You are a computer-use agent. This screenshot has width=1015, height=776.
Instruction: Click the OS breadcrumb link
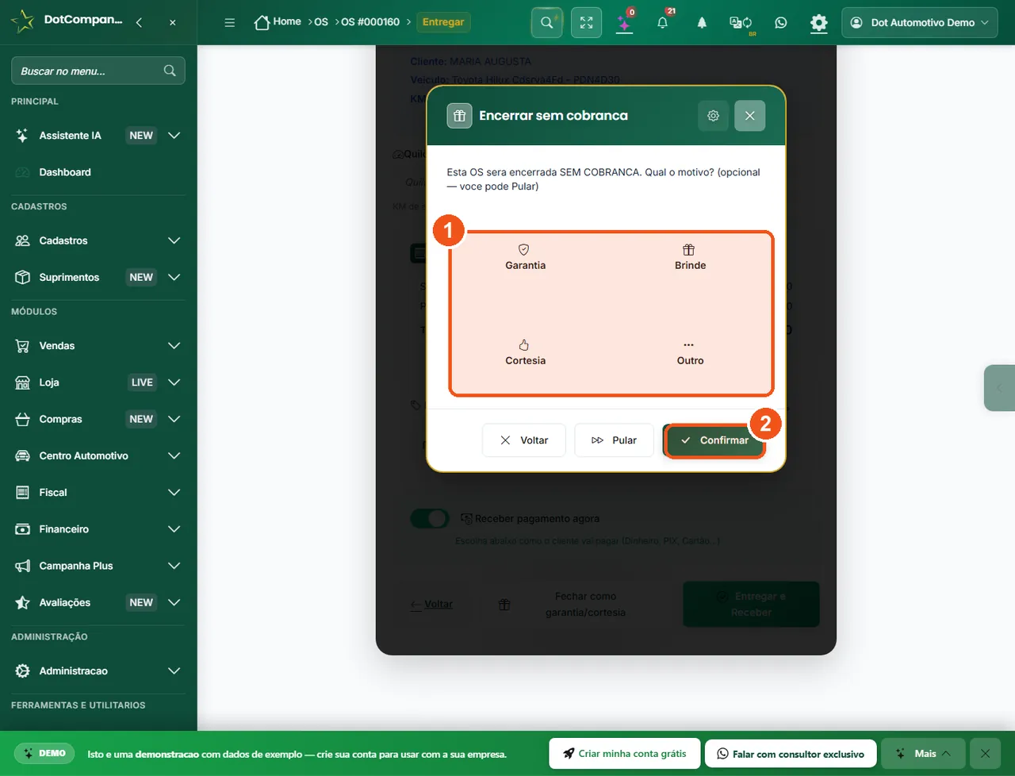[321, 22]
